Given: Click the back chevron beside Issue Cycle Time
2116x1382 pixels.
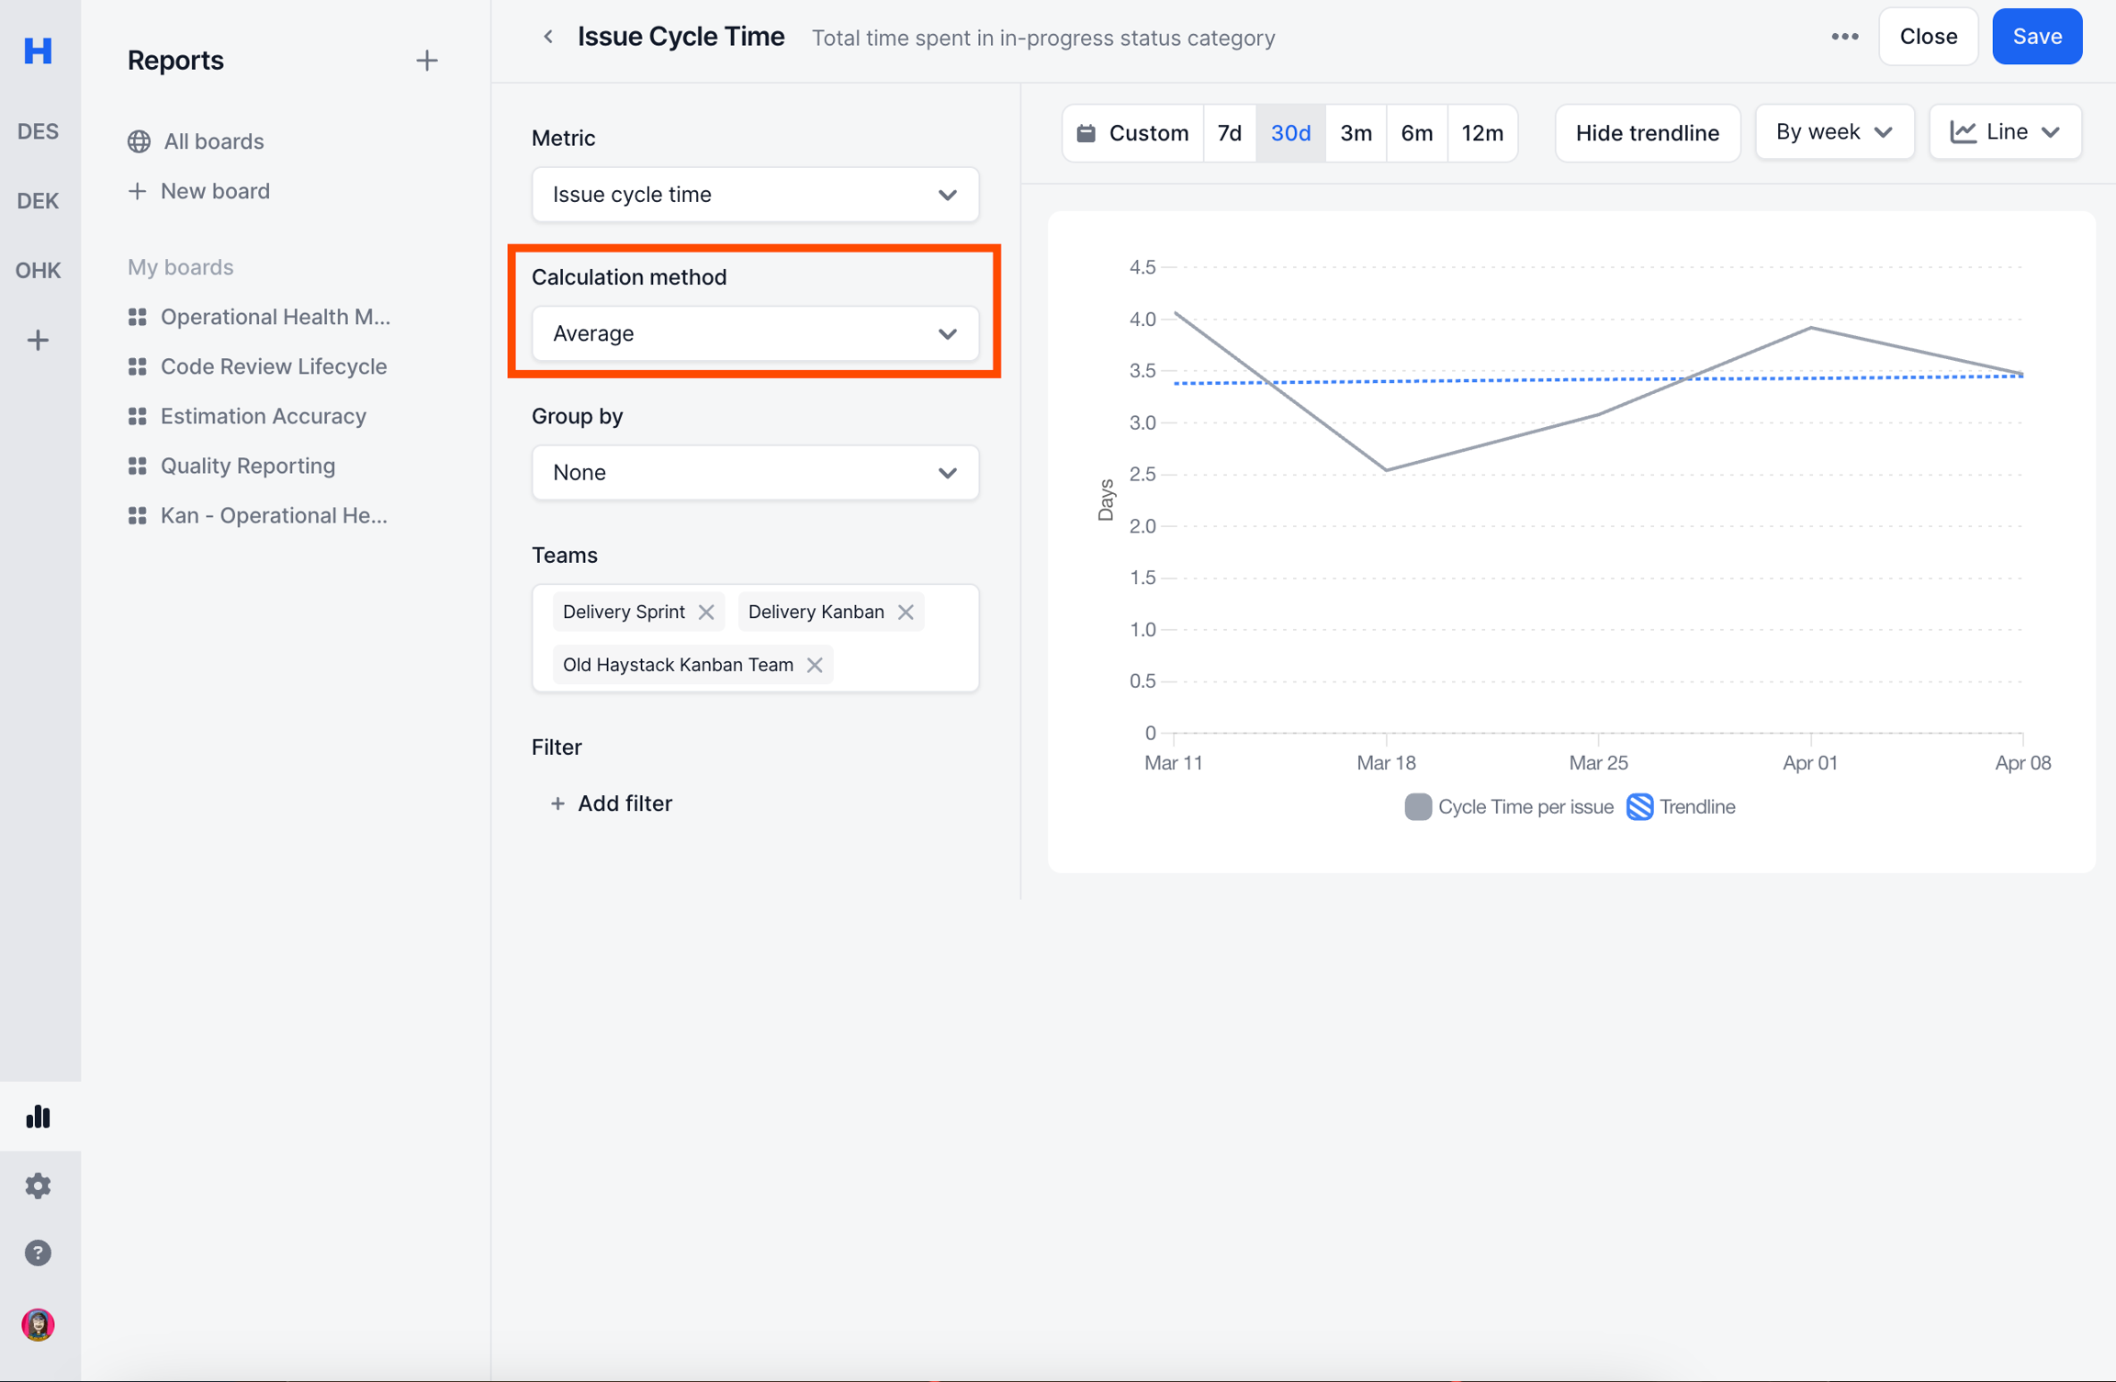Looking at the screenshot, I should (548, 37).
